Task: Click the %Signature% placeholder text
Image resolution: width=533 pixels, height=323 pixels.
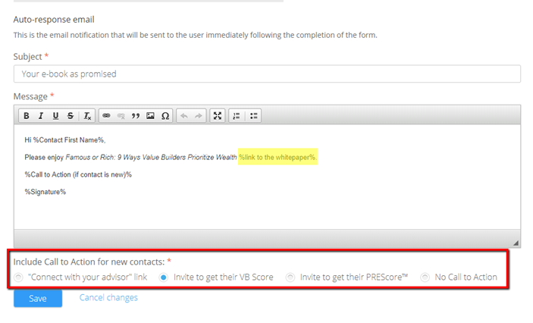Action: pos(45,192)
